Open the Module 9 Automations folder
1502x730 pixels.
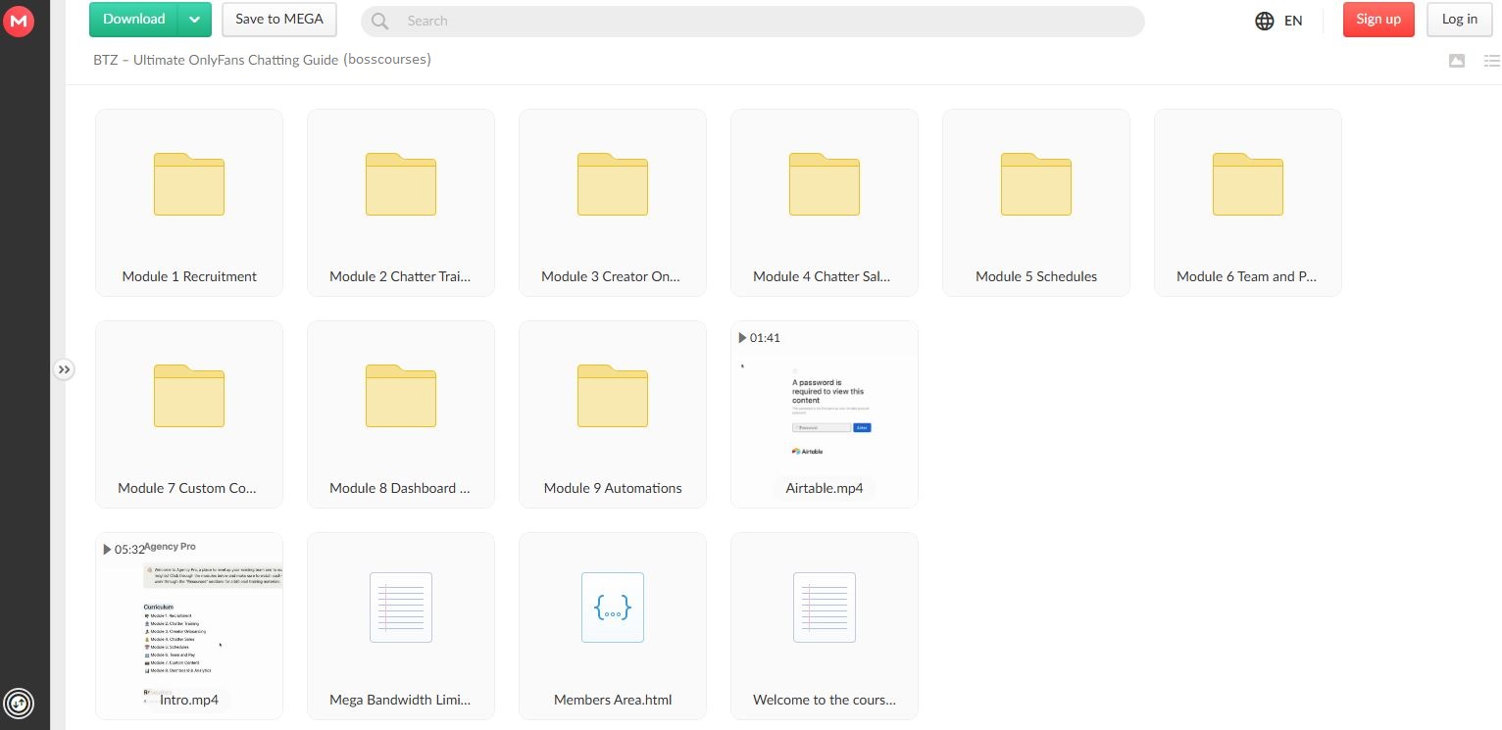[612, 414]
